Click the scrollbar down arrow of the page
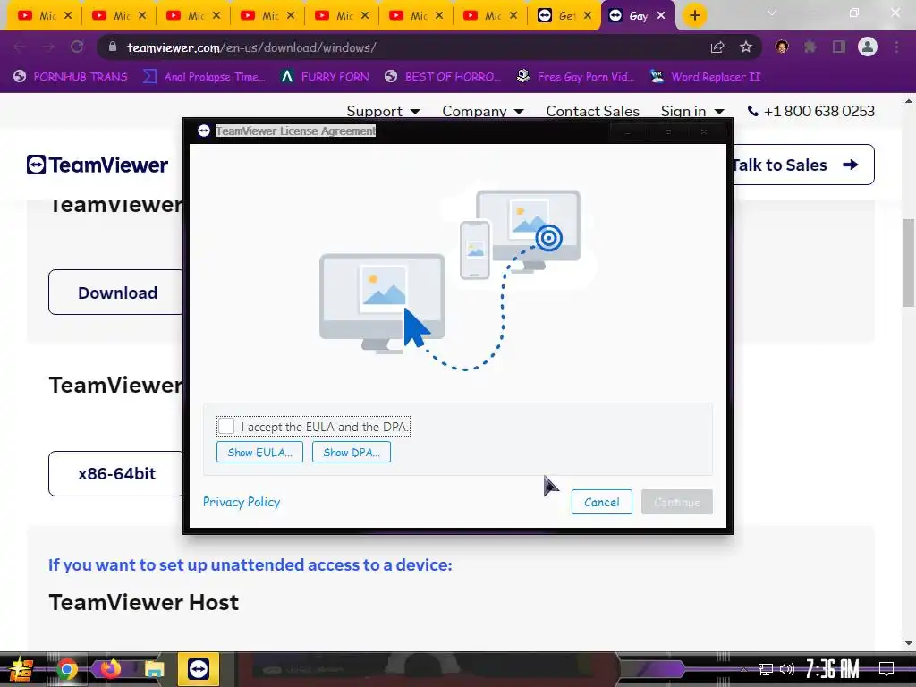This screenshot has height=687, width=916. coord(909,642)
